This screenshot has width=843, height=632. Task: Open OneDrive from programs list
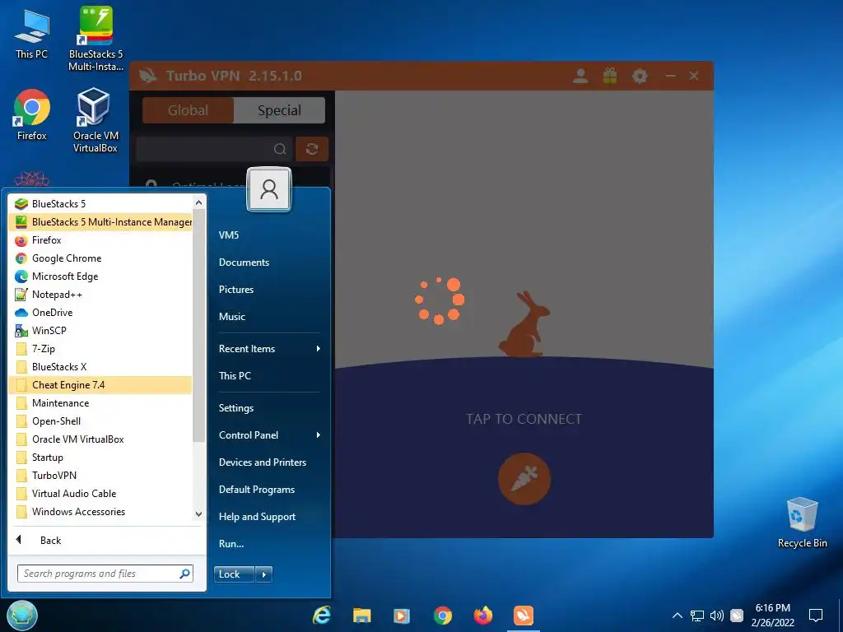(x=100, y=312)
